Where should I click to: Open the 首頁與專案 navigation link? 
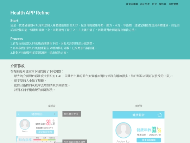(132, 4)
